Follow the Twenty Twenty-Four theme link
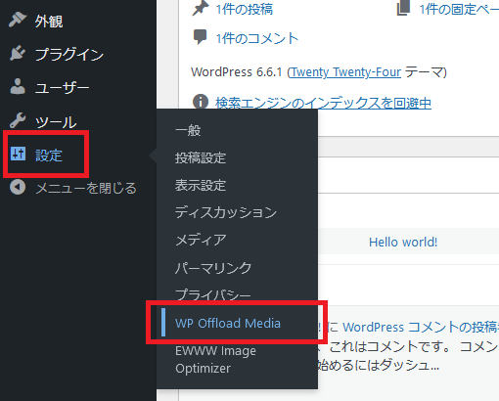 coord(345,71)
